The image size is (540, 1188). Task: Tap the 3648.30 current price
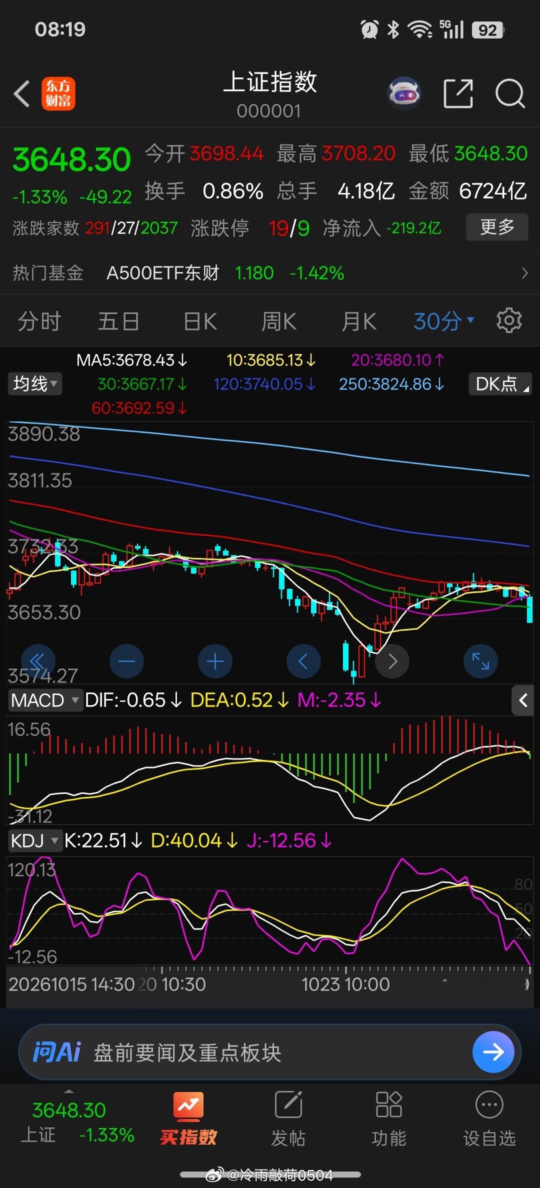click(x=71, y=159)
